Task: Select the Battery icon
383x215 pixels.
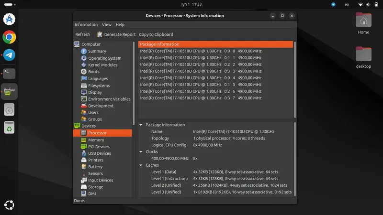Action: pos(83,167)
